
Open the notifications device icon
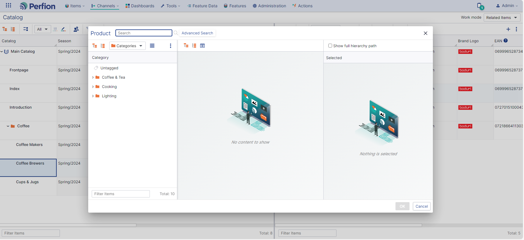[480, 6]
